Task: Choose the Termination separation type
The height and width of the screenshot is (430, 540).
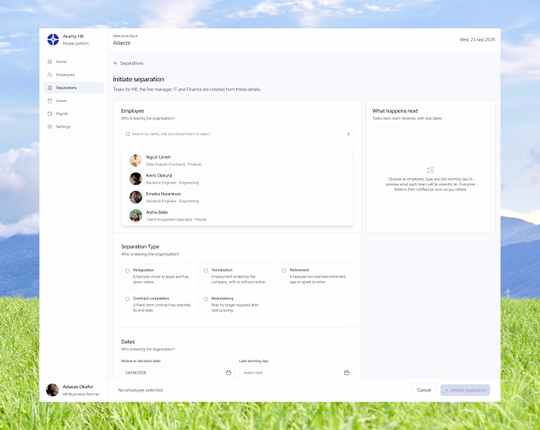Action: 238,276
